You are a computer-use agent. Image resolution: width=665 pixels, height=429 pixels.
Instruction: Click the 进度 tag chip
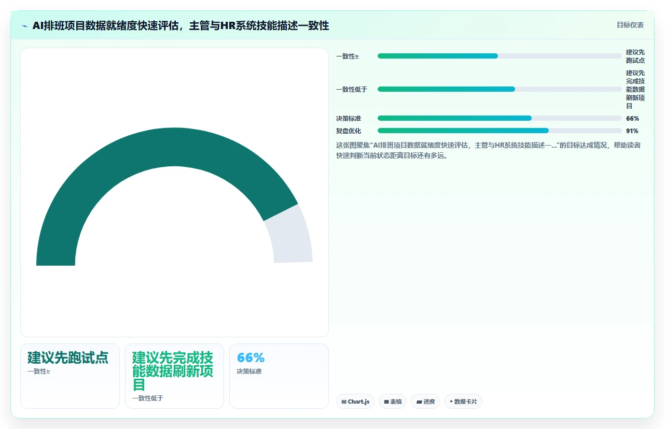click(x=425, y=402)
